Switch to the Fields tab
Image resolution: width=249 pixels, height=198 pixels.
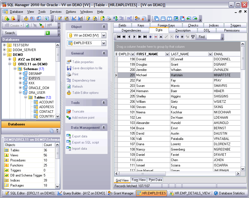tap(123, 25)
